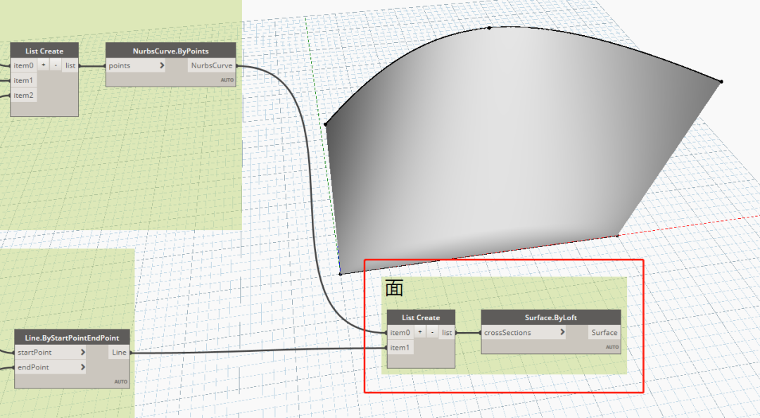
Task: Click item2 input on top List Create
Action: (x=23, y=95)
